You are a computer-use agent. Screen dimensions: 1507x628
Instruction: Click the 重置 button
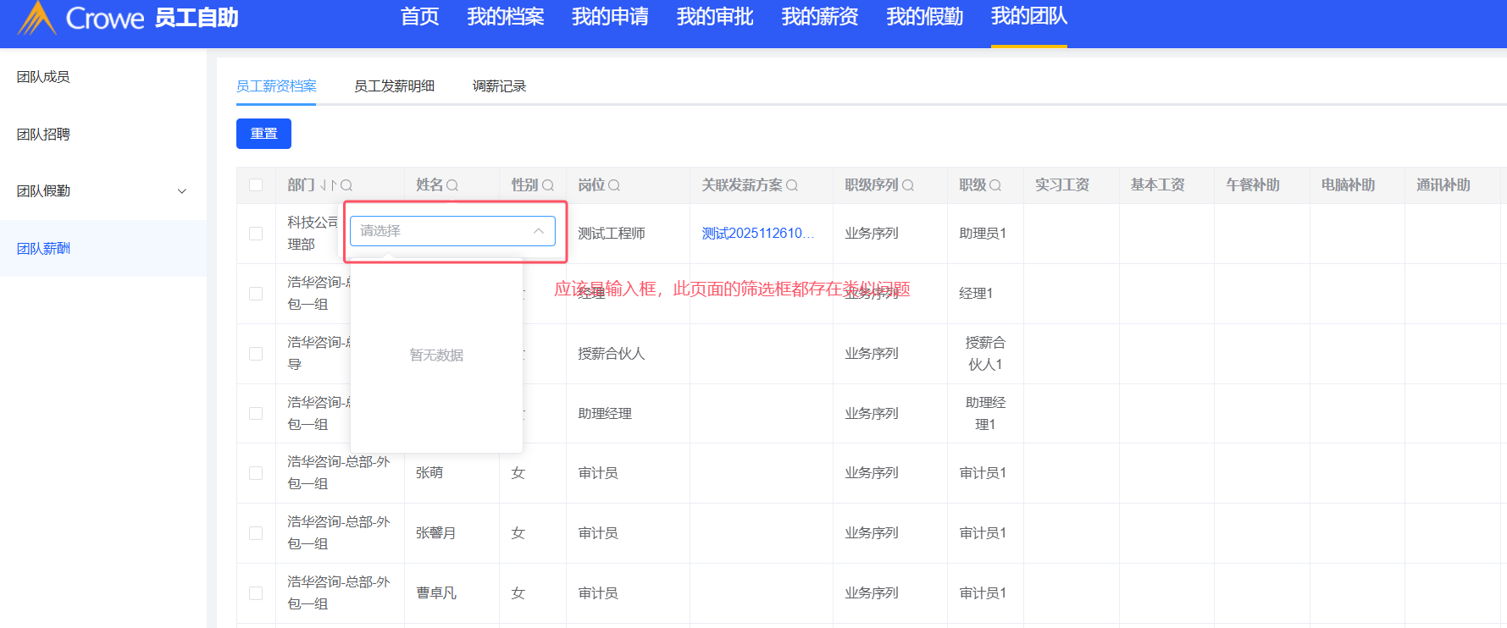263,134
